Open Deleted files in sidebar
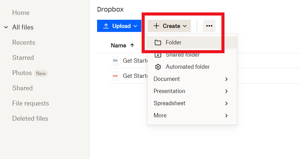300x159 pixels. (x=30, y=118)
